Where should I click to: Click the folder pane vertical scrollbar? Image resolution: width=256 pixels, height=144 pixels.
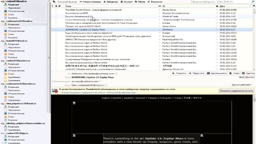click(49, 57)
